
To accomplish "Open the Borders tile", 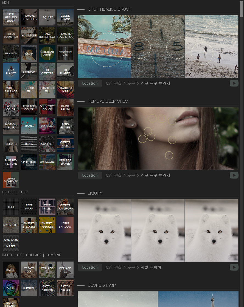I will point(47,126).
